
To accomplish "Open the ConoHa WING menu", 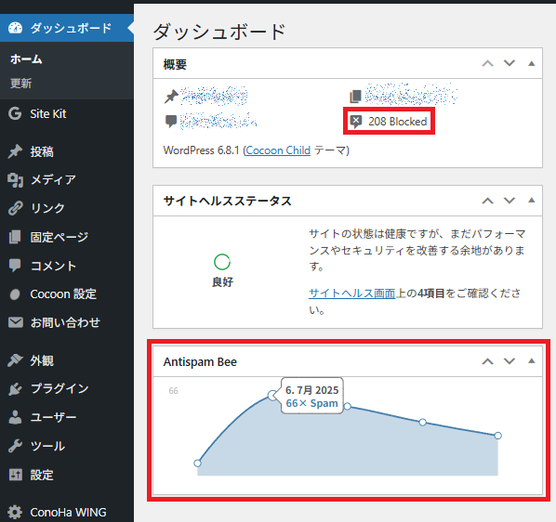I will coord(67,512).
